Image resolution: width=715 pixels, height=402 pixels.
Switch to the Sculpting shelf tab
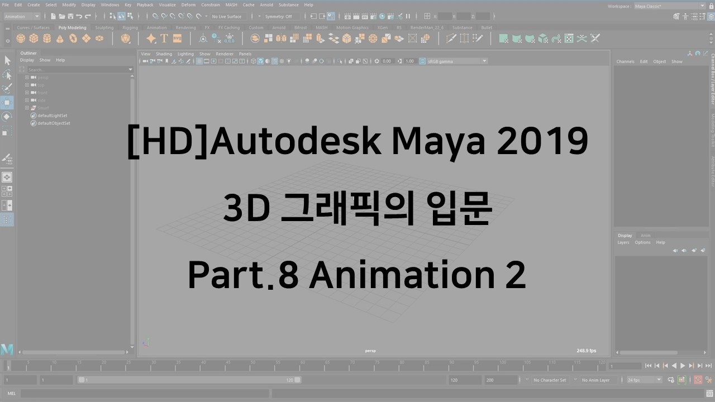pos(104,27)
